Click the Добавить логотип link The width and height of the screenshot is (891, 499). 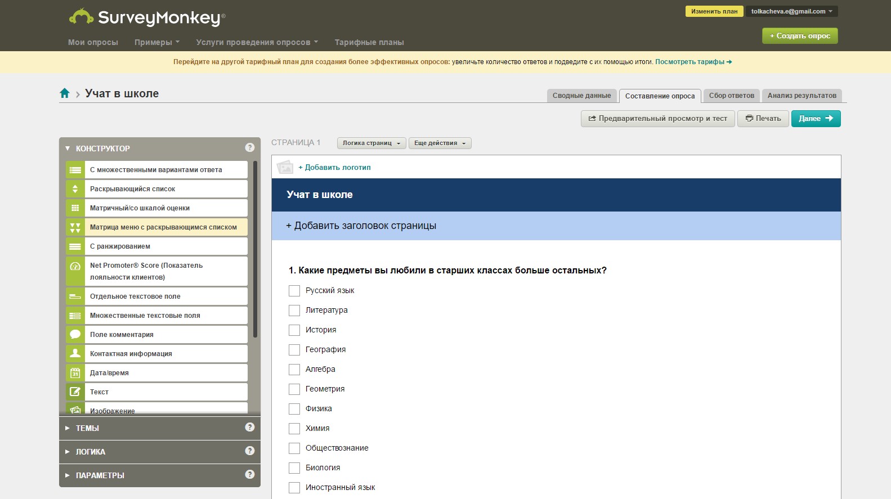coord(334,167)
